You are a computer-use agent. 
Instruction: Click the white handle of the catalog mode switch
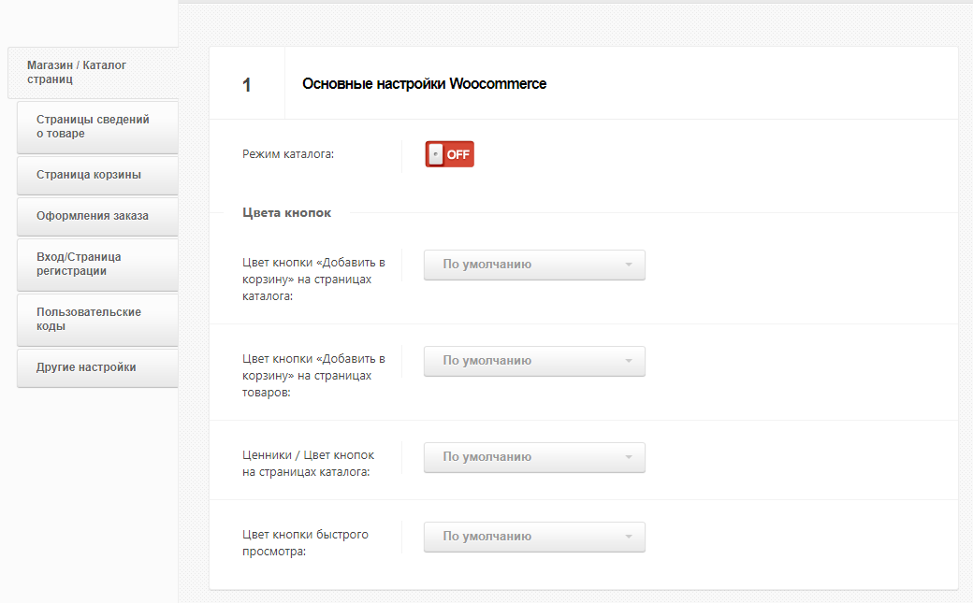tap(435, 154)
